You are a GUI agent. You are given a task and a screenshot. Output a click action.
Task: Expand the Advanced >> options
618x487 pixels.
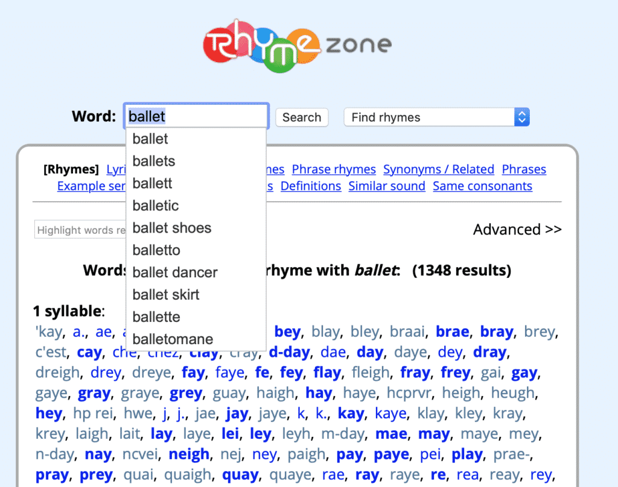(x=517, y=230)
